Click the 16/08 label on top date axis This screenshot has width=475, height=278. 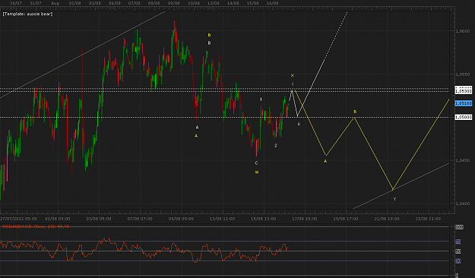pos(272,3)
